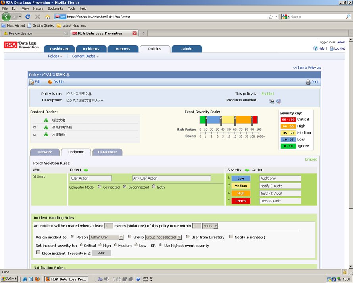Click the Log Out lock icon
Image resolution: width=353 pixels, height=283 pixels.
click(x=332, y=48)
